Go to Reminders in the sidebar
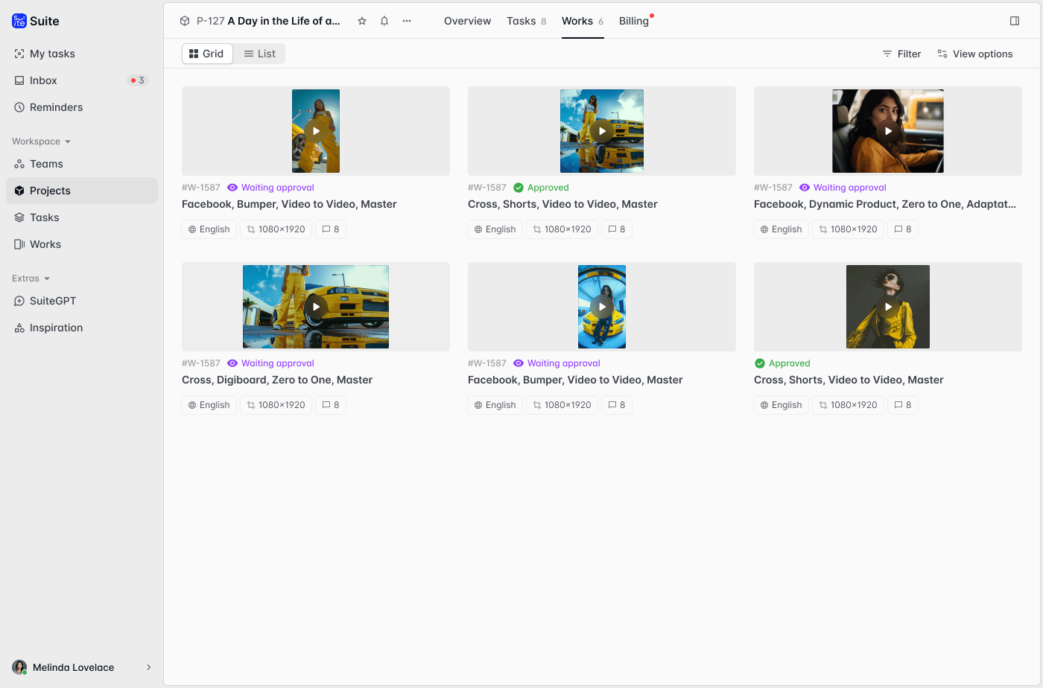 pyautogui.click(x=56, y=107)
